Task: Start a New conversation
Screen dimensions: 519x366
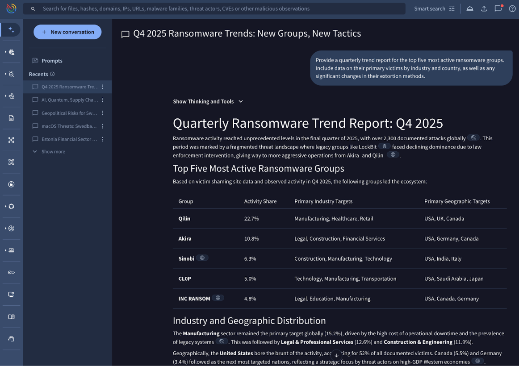Action: [67, 32]
